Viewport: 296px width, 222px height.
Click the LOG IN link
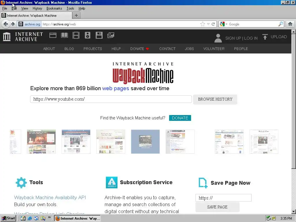click(x=251, y=38)
